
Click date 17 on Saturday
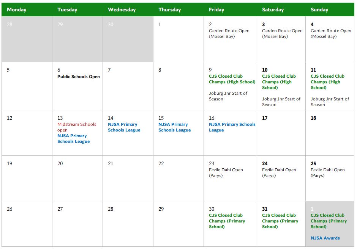tap(265, 118)
